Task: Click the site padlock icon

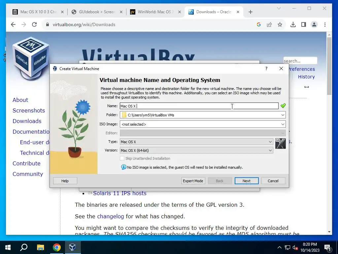Action: point(48,24)
